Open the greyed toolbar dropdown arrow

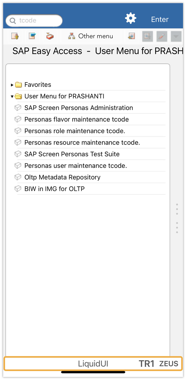click(176, 36)
